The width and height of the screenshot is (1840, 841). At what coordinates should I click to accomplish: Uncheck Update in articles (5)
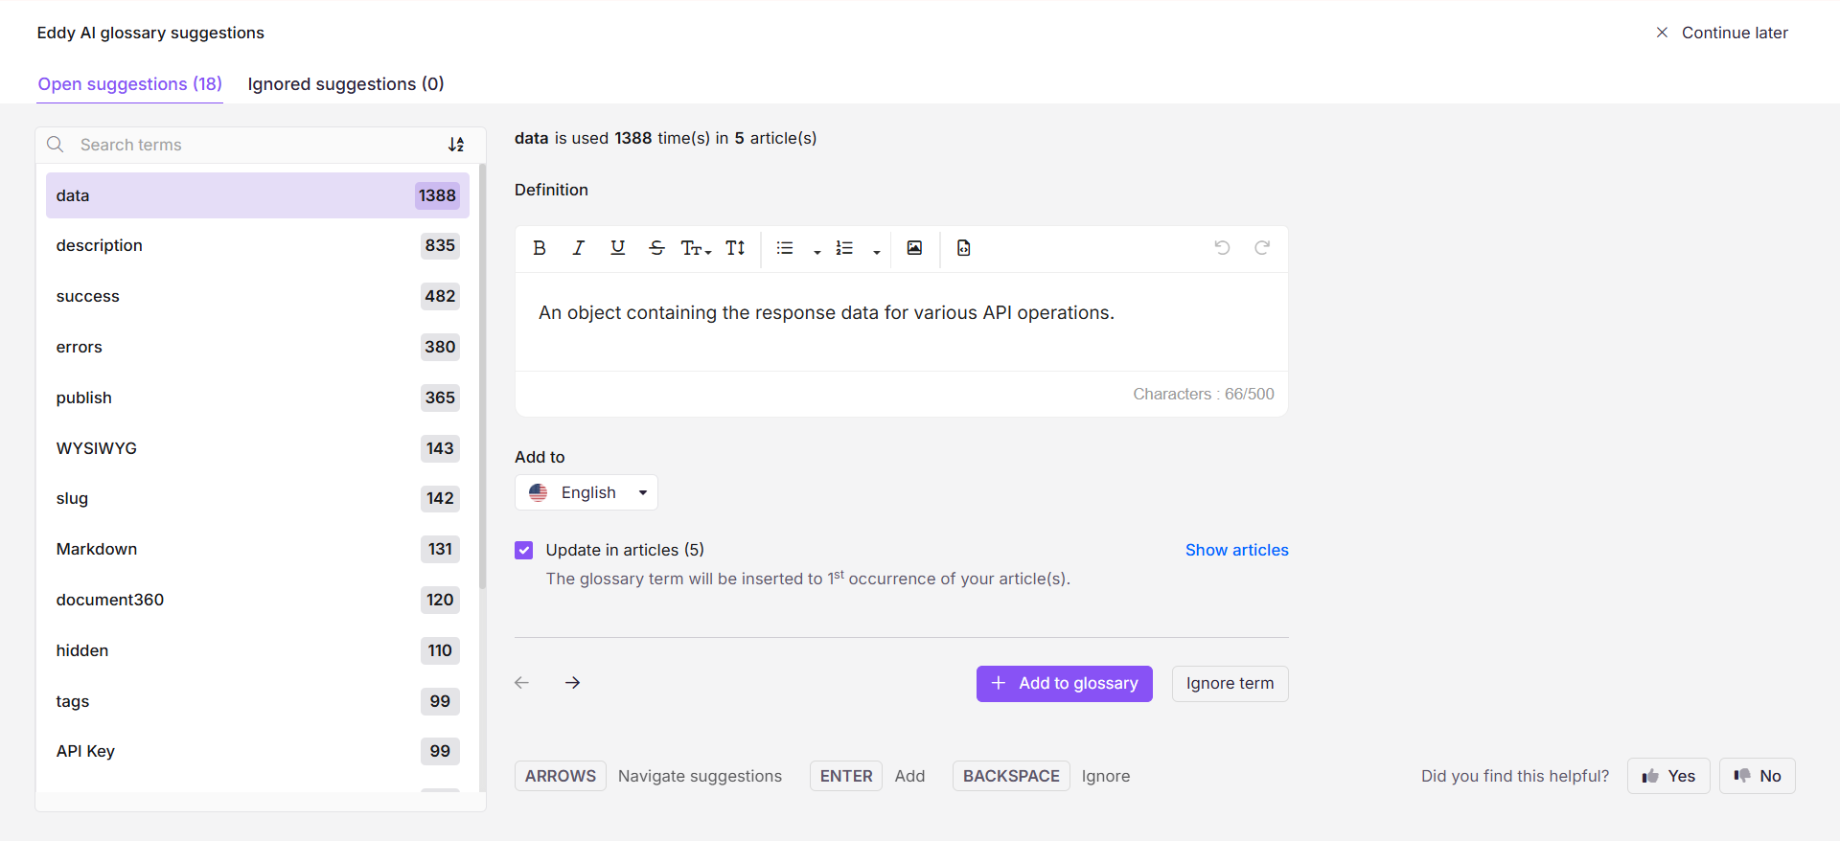[524, 550]
